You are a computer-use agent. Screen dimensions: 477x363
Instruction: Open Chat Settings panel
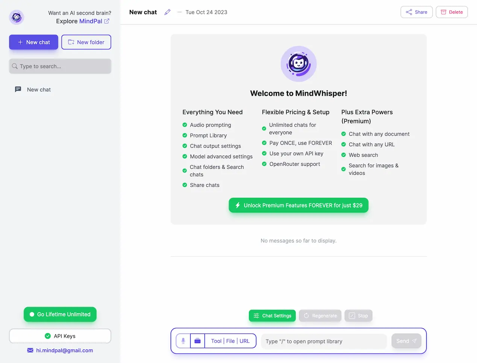[x=272, y=316]
